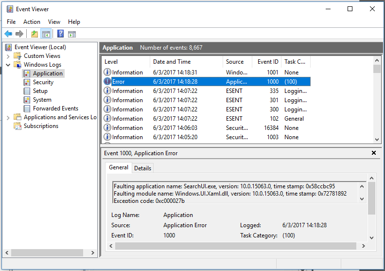Select the Information event at 14:18:31
The image size is (385, 271).
(x=206, y=72)
